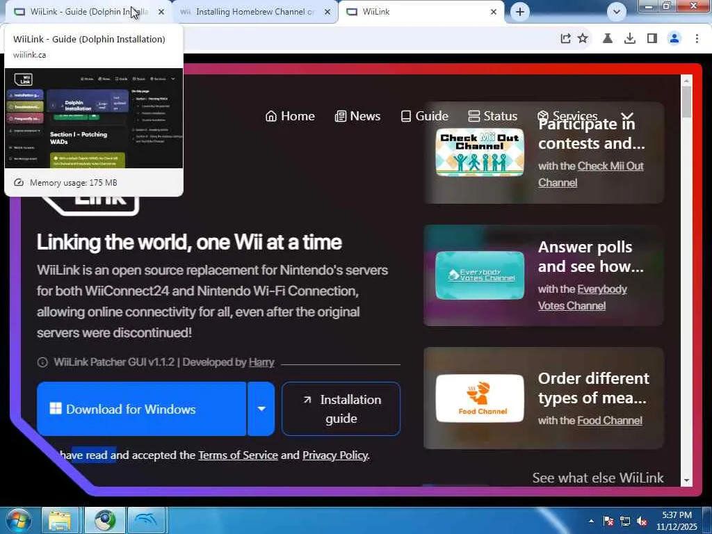Bookmark this page with star icon

pyautogui.click(x=583, y=39)
